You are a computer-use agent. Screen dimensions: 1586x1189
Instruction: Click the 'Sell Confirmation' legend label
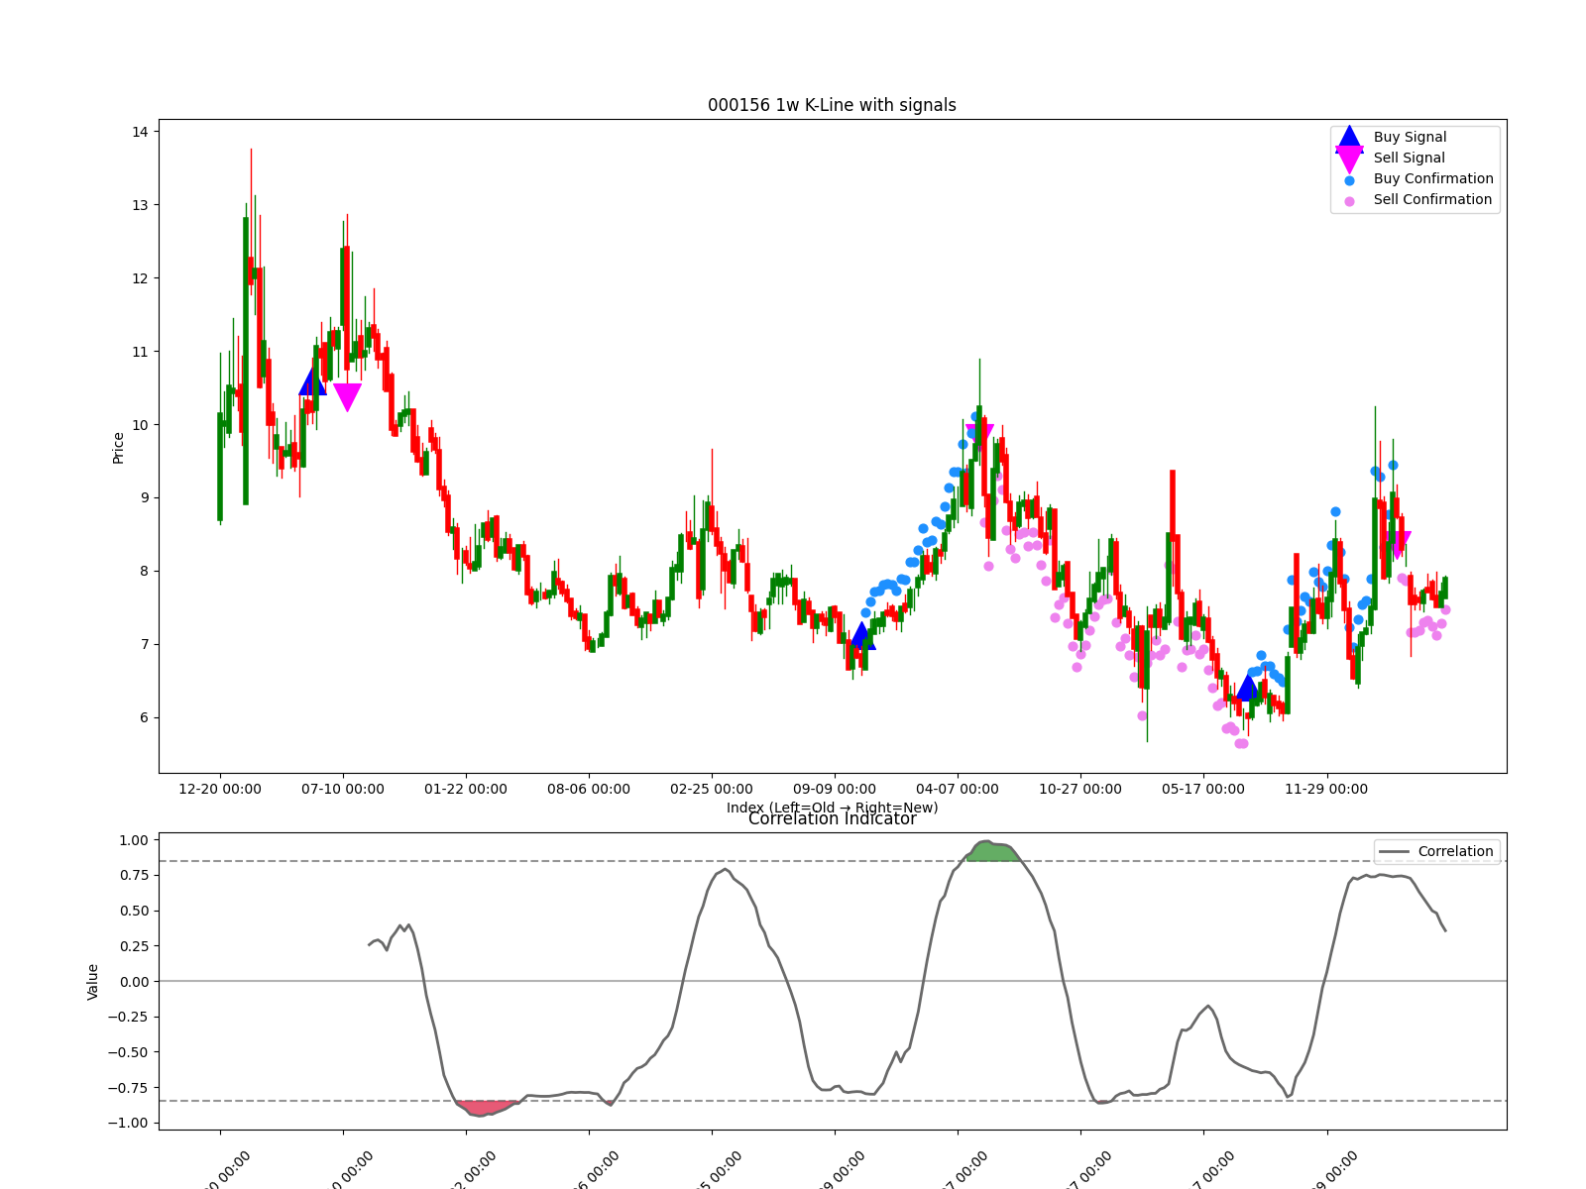click(1432, 200)
